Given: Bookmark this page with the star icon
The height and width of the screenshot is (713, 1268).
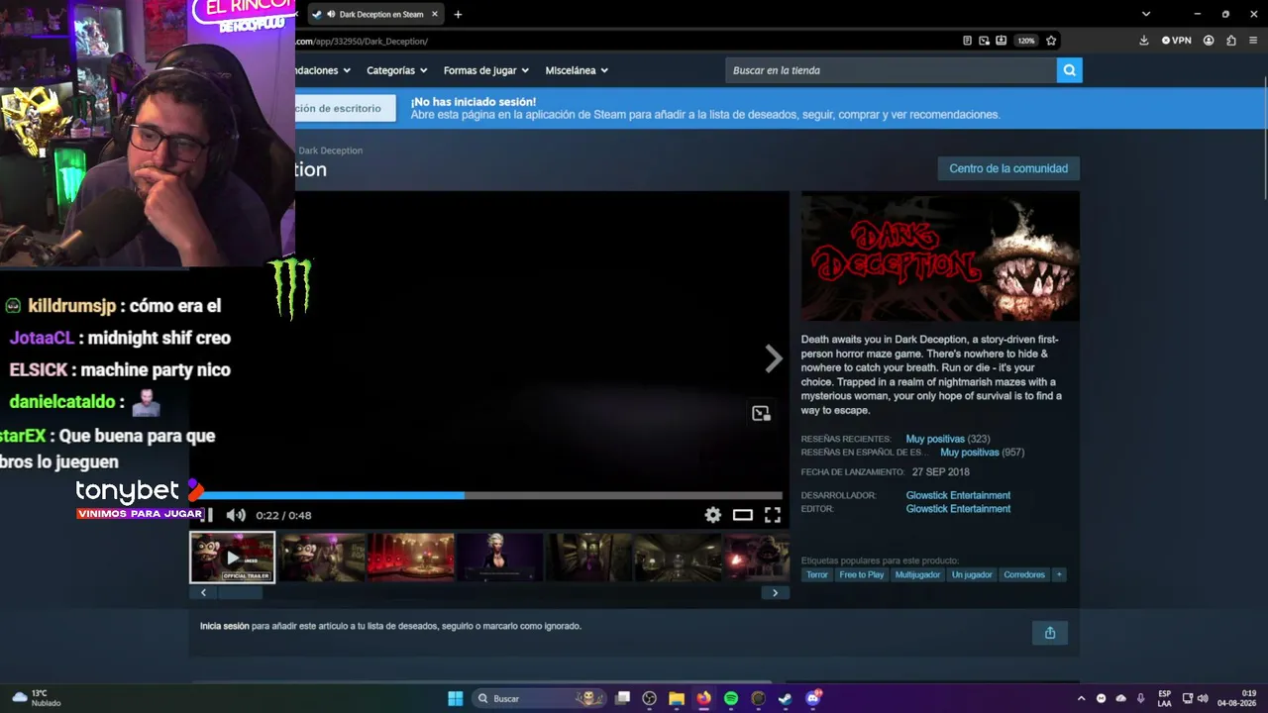Looking at the screenshot, I should pos(1051,41).
